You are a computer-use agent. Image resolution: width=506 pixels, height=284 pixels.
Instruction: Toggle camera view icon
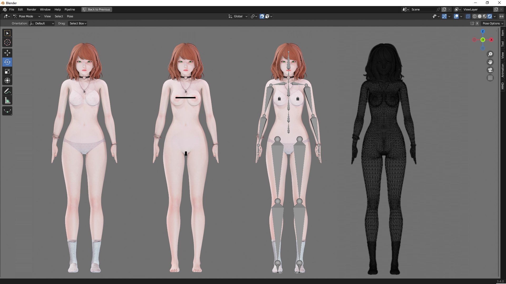click(490, 70)
